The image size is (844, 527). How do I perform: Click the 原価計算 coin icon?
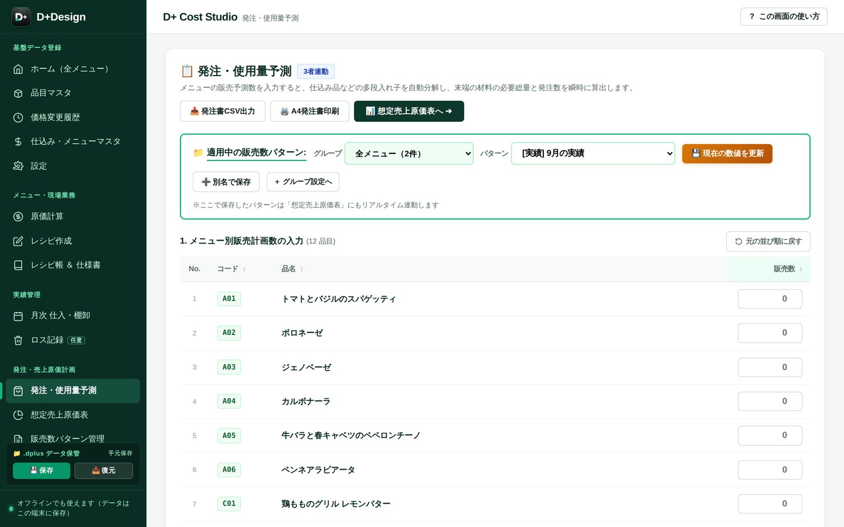[x=18, y=217]
